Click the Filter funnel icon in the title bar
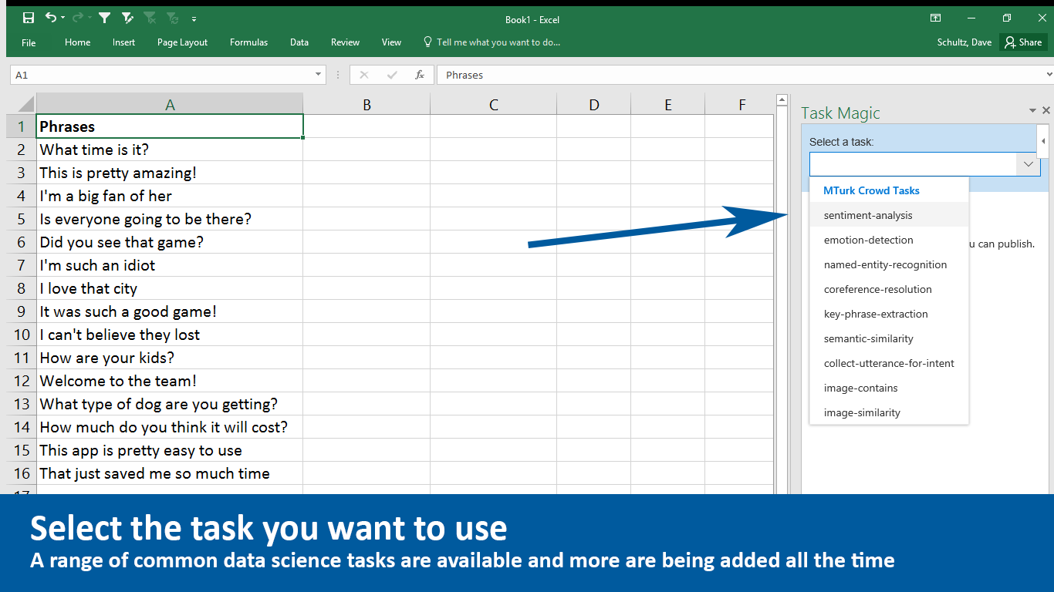This screenshot has width=1054, height=592. pos(104,18)
